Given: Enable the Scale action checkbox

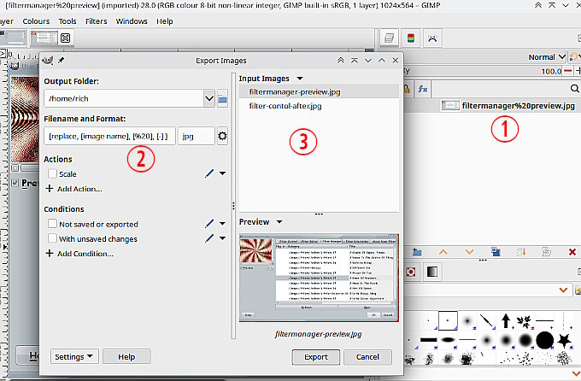Looking at the screenshot, I should [x=52, y=173].
